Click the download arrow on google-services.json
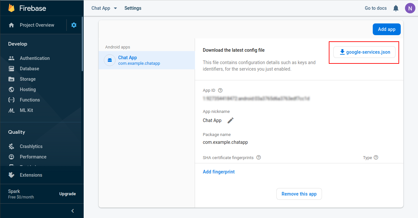418x218 pixels. (342, 52)
